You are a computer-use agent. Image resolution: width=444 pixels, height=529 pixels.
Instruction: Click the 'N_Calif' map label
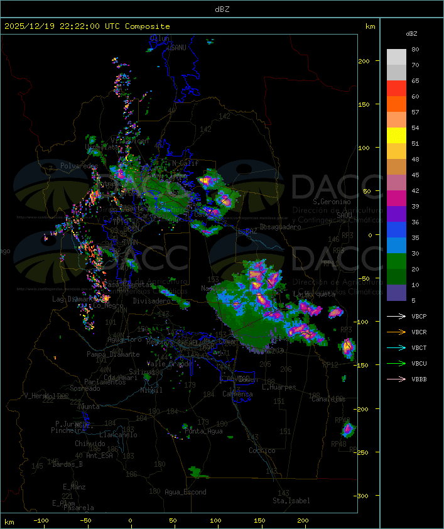click(x=185, y=163)
